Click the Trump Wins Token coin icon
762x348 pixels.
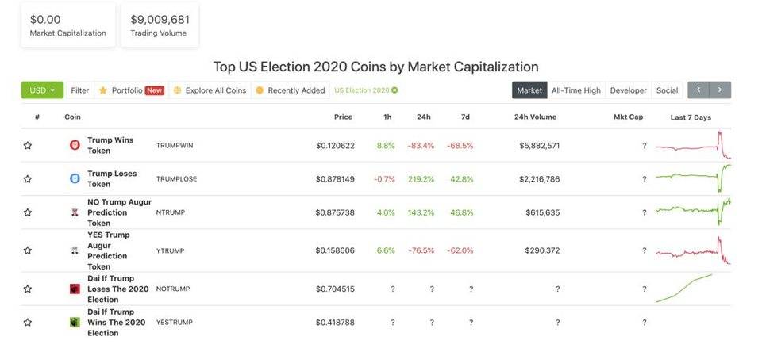[x=75, y=145]
